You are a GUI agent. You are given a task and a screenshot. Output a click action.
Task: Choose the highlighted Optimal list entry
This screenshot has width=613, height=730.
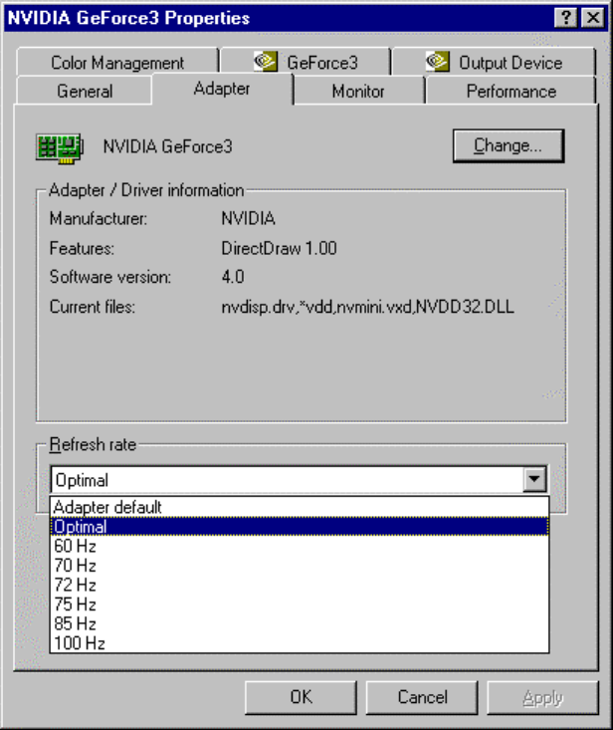coord(300,527)
